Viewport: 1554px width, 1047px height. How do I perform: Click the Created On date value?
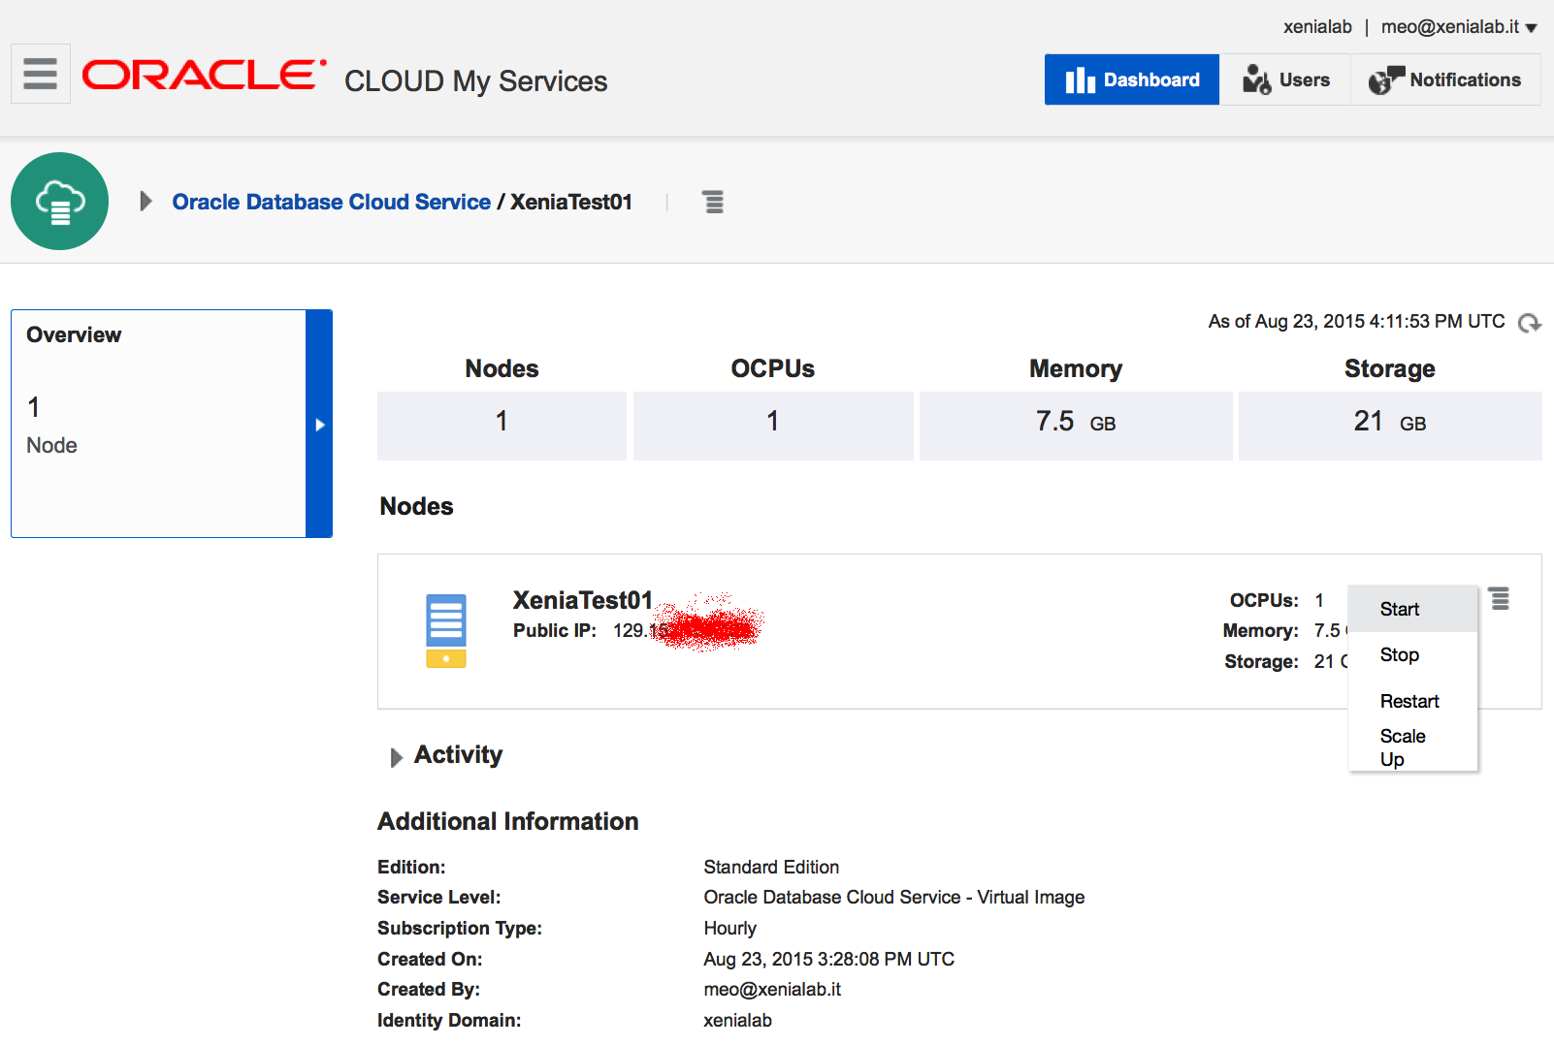828,959
